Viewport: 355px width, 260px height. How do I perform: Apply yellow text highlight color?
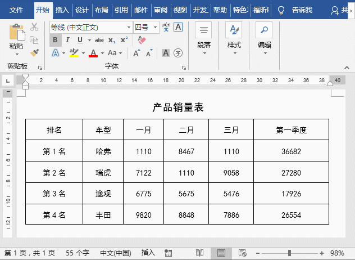point(74,53)
